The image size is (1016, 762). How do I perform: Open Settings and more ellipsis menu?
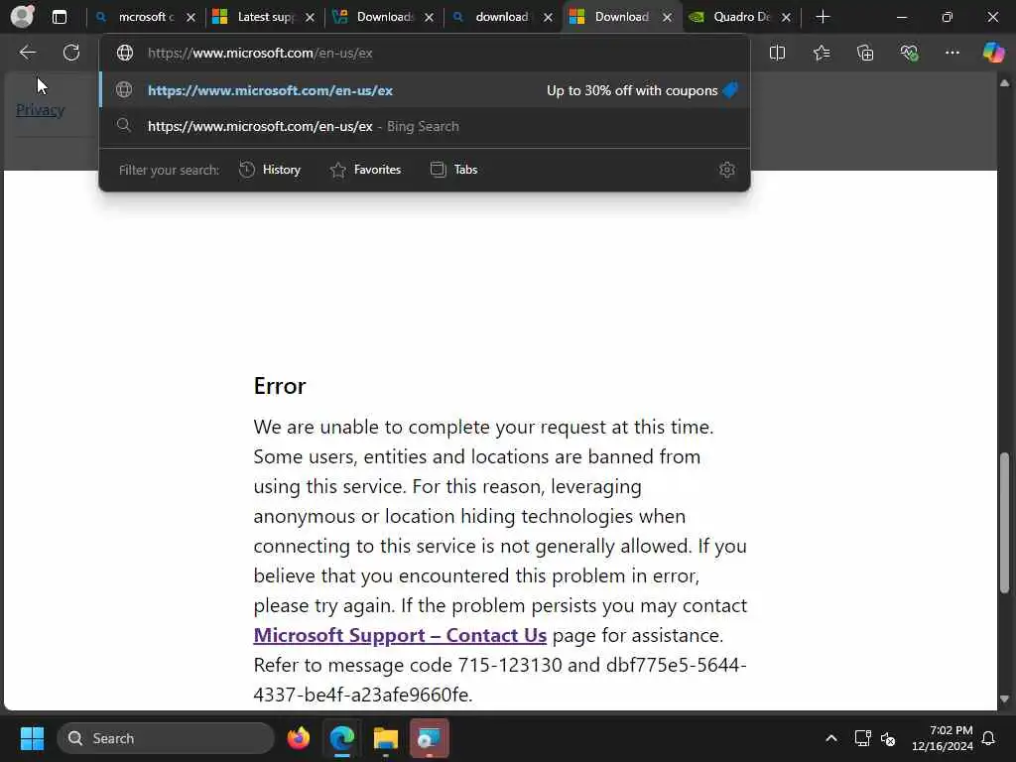952,54
